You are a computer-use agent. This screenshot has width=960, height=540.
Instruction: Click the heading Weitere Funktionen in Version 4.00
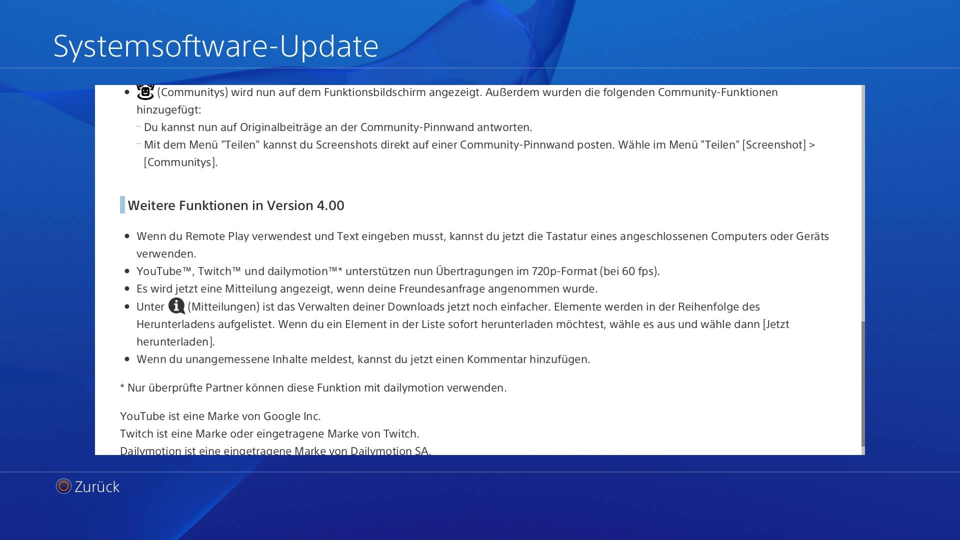(236, 205)
